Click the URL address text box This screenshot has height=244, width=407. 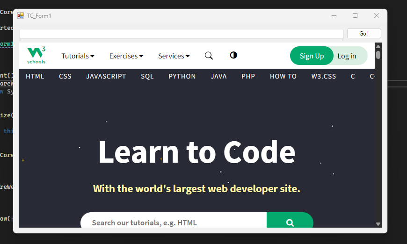point(181,34)
